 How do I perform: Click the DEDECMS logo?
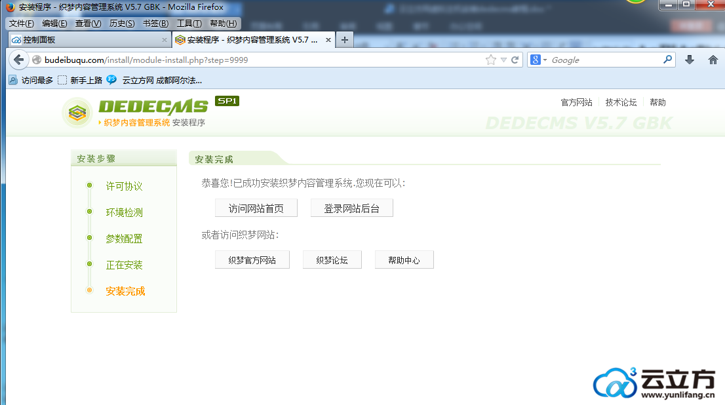click(x=153, y=107)
